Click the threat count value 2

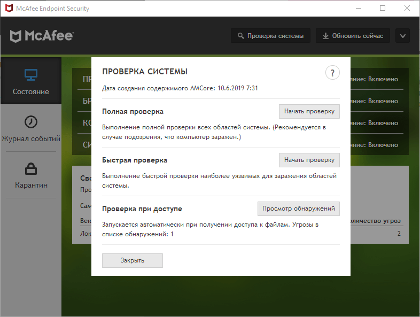click(399, 234)
